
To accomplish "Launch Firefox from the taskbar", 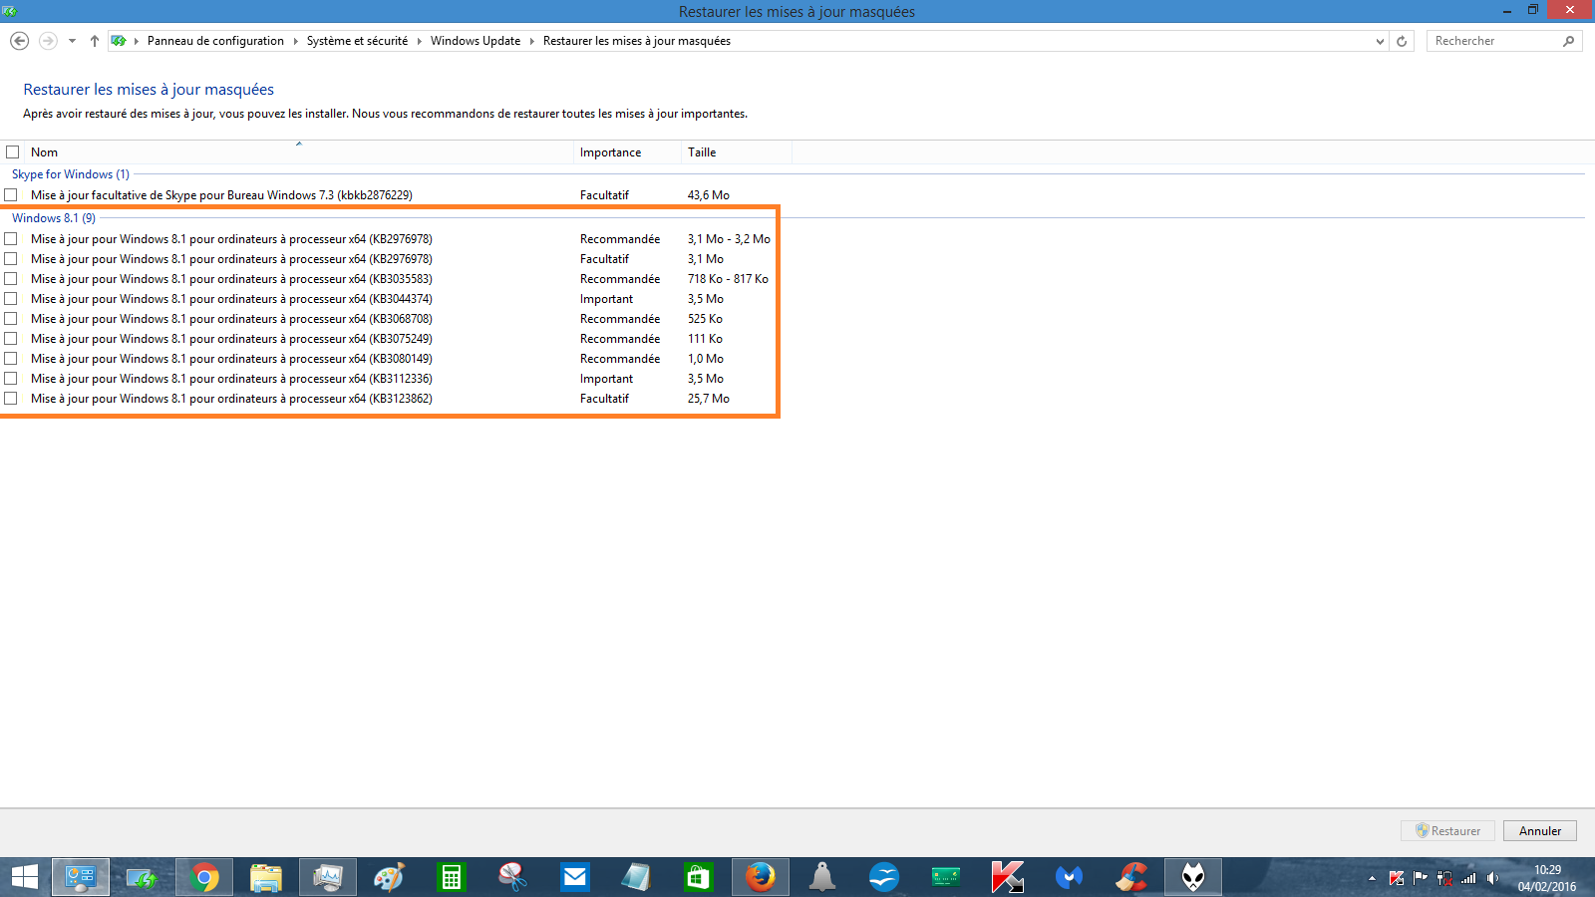I will [760, 877].
